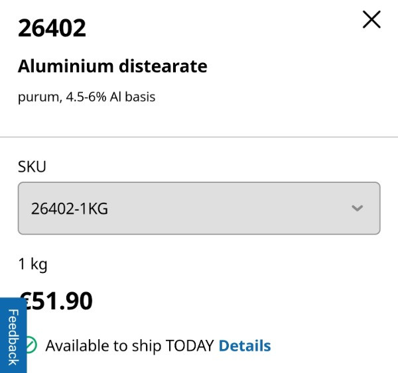Select the 26402-1KG value text
Viewport: 398px width, 373px height.
(70, 209)
